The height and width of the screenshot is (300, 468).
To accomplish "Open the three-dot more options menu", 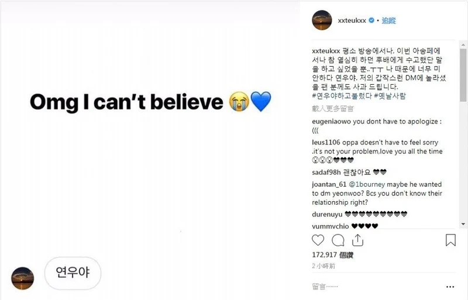I will [x=449, y=287].
